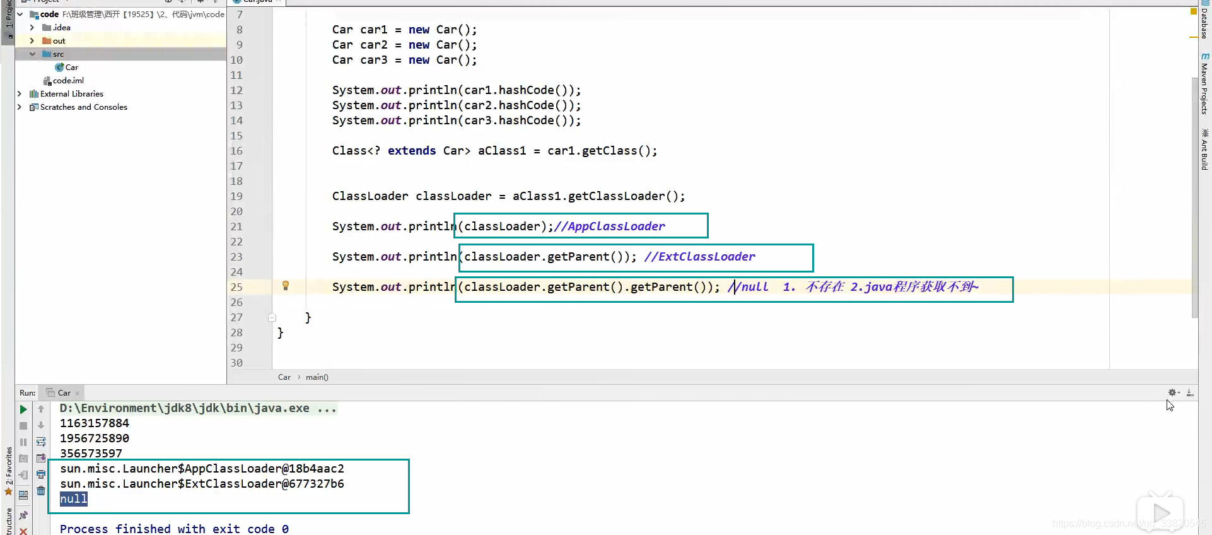Click Car in the editor breadcrumb

click(x=284, y=377)
